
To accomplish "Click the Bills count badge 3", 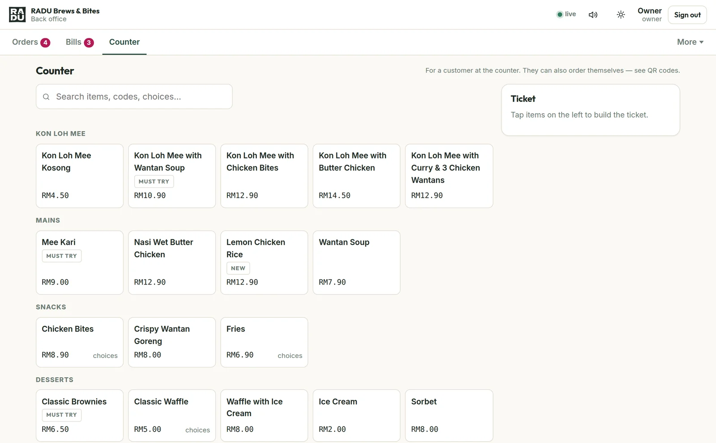I will click(89, 43).
